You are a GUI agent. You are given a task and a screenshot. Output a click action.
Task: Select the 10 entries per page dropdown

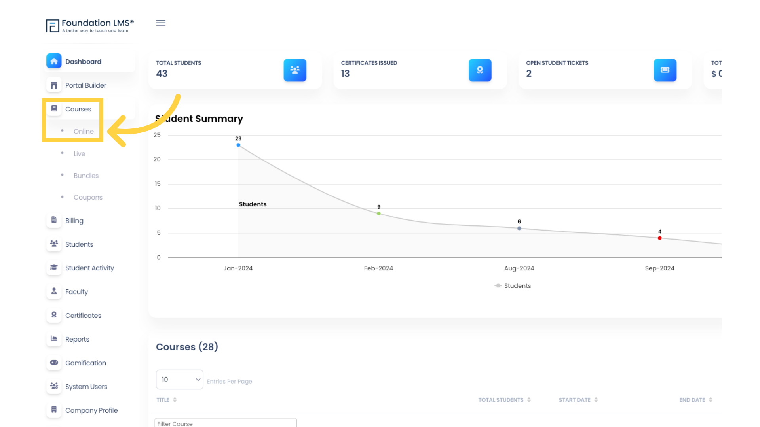coord(180,380)
